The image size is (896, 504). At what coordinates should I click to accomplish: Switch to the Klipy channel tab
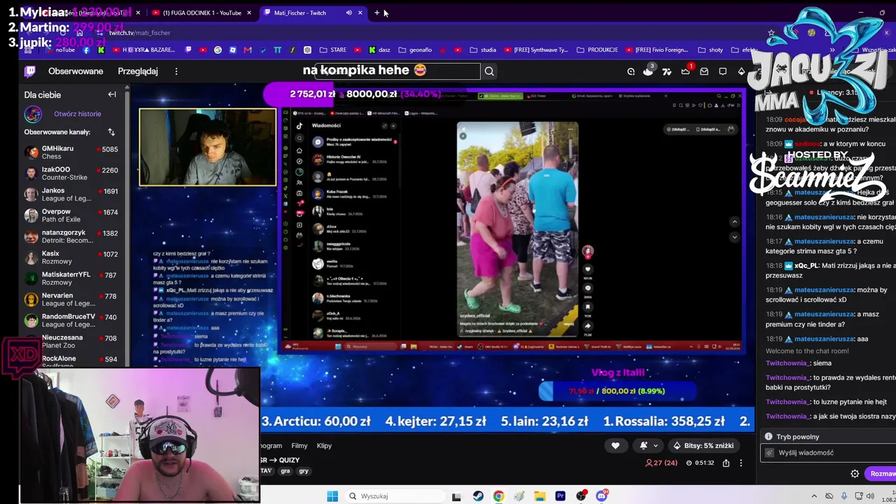(324, 445)
